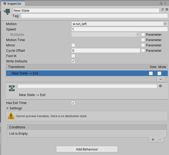169x155 pixels.
Task: Click the yellow warning triangle icon
Action: coord(11,116)
